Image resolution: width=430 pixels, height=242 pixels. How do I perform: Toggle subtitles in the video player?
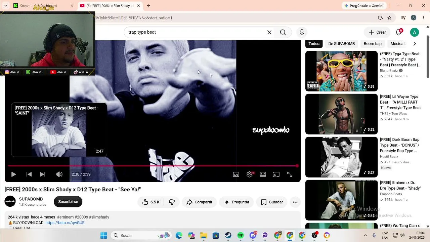(x=236, y=174)
